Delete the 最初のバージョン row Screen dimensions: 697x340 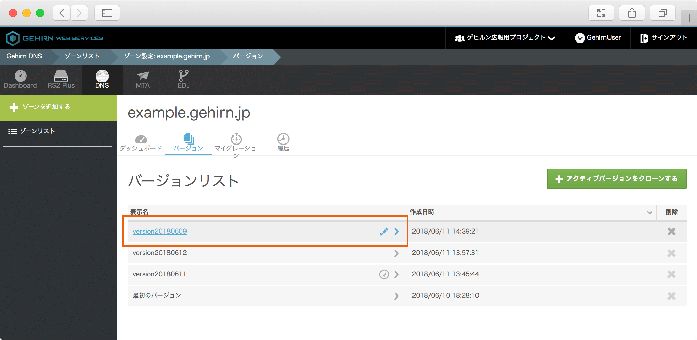(x=671, y=296)
